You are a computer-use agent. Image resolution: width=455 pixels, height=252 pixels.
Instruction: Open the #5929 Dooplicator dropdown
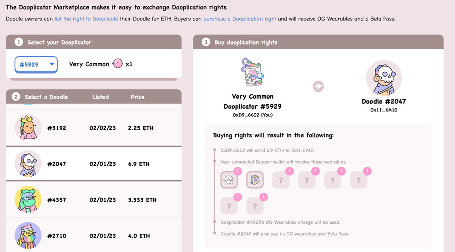tap(36, 65)
